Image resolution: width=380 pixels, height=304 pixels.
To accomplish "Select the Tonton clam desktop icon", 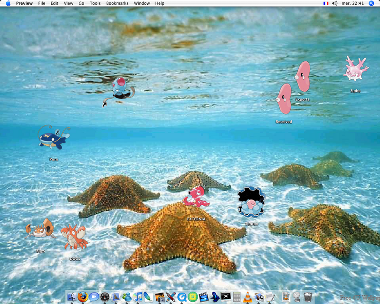I will (251, 202).
